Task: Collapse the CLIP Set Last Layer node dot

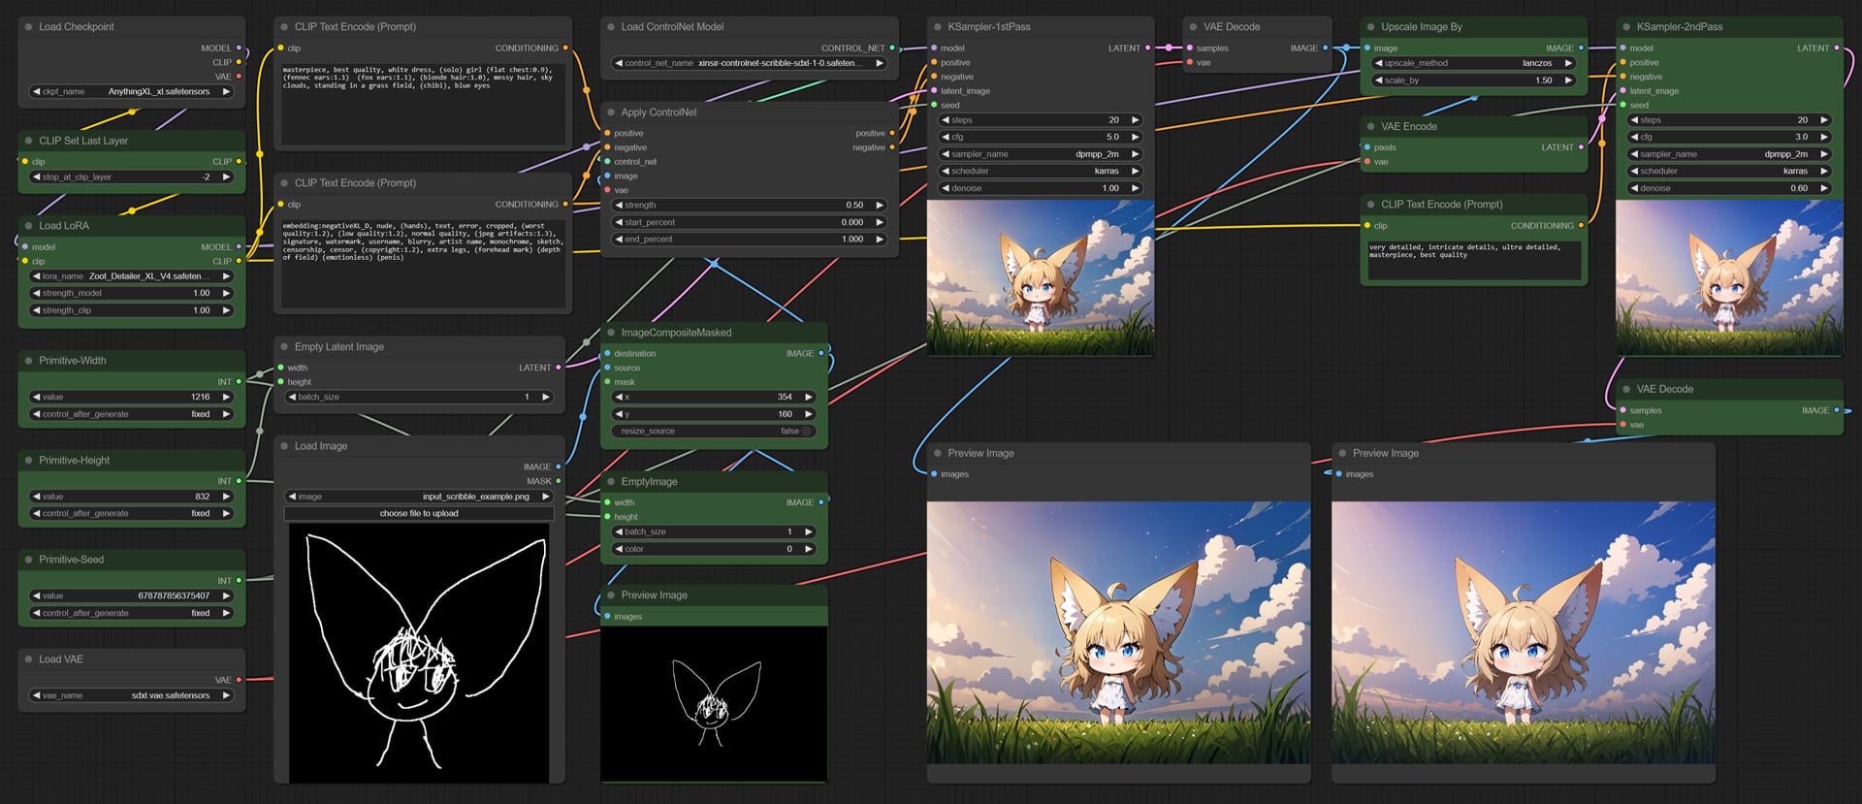Action: (x=28, y=141)
